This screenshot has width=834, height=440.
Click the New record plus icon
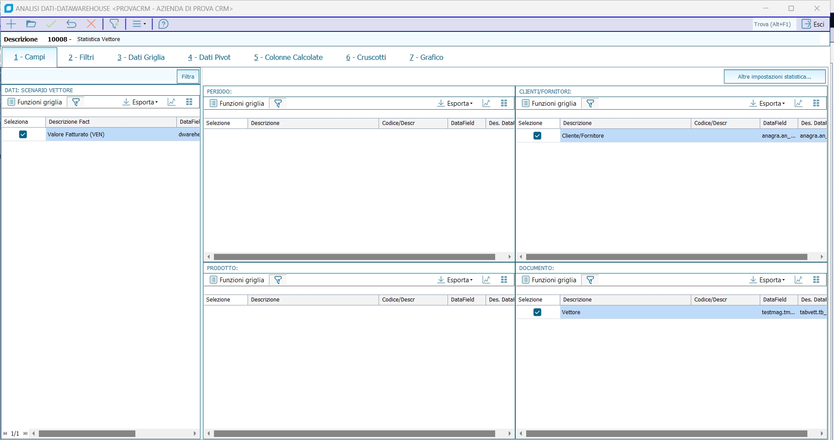pyautogui.click(x=11, y=24)
